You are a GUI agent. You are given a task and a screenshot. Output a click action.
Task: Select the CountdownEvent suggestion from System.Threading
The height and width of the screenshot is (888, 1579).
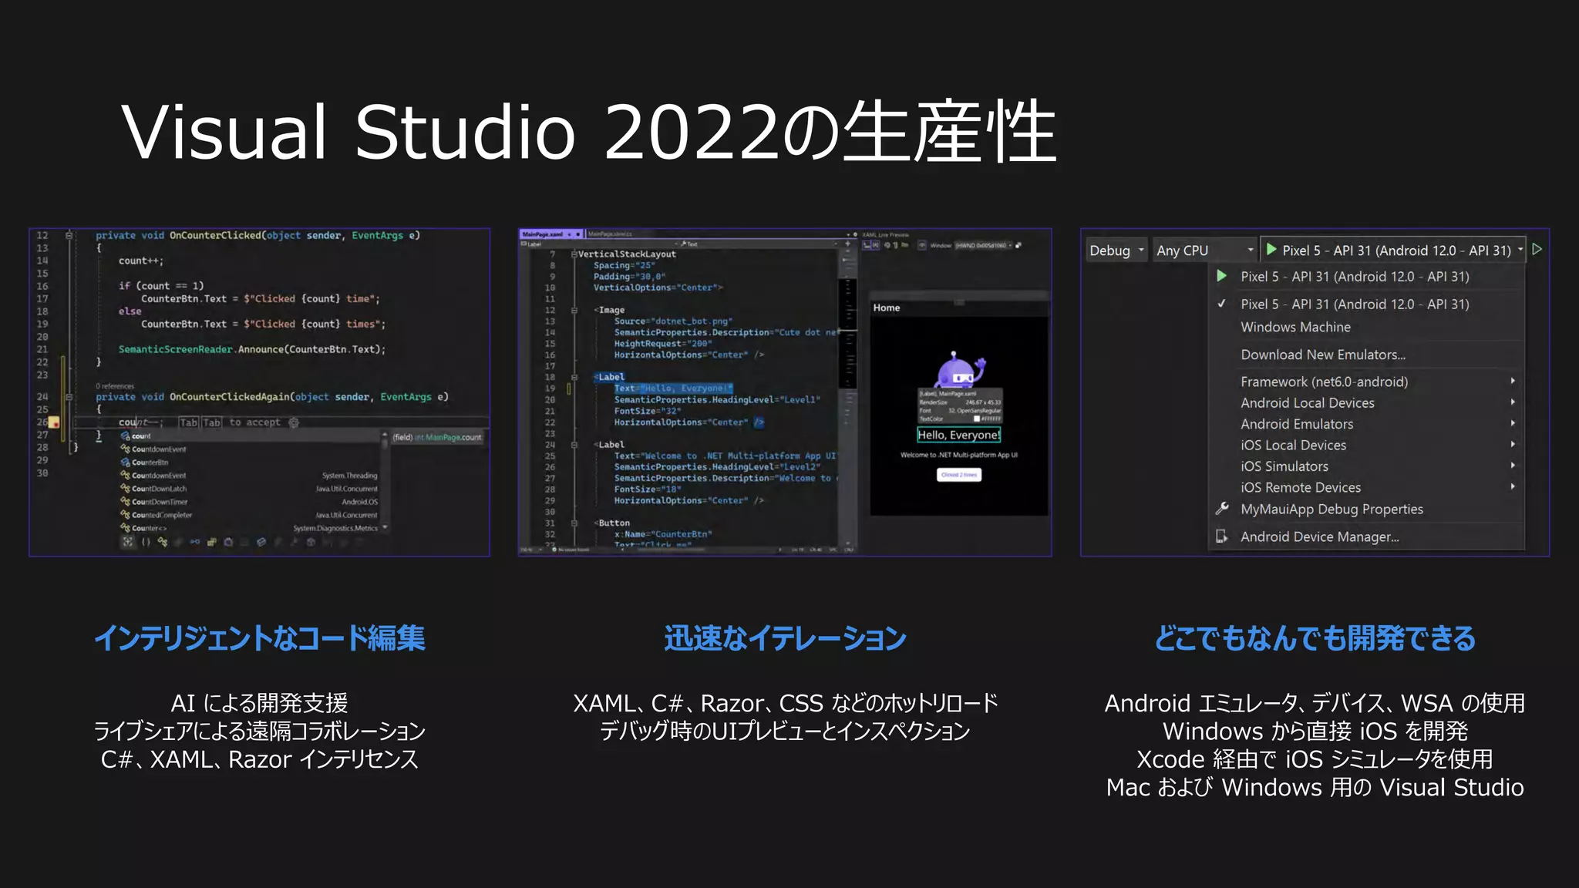pyautogui.click(x=251, y=475)
